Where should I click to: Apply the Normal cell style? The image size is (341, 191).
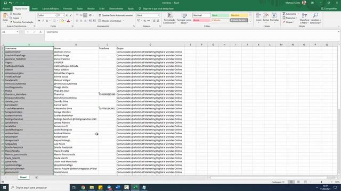click(201, 15)
